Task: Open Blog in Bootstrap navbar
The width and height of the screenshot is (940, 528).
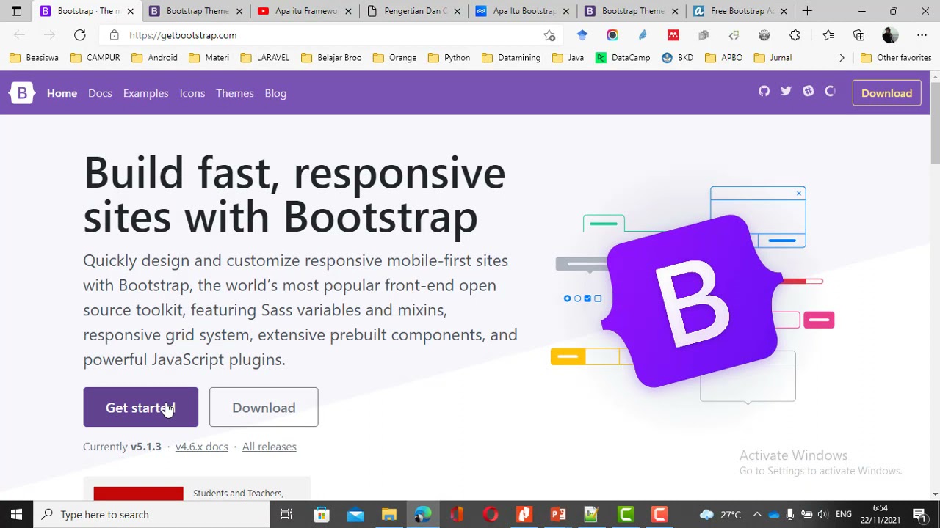Action: [x=275, y=93]
